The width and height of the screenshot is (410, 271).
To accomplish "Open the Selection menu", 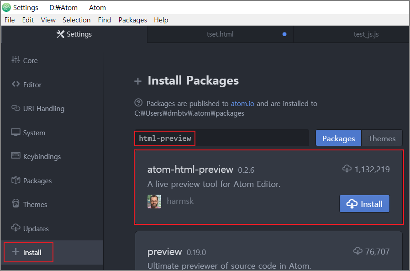I will [x=77, y=20].
